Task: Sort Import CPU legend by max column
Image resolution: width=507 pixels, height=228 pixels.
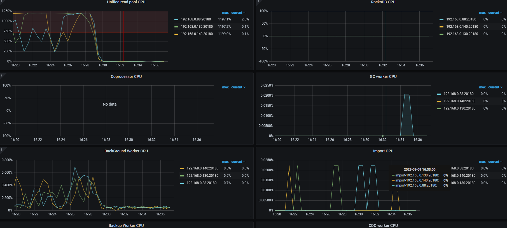Action: point(482,162)
